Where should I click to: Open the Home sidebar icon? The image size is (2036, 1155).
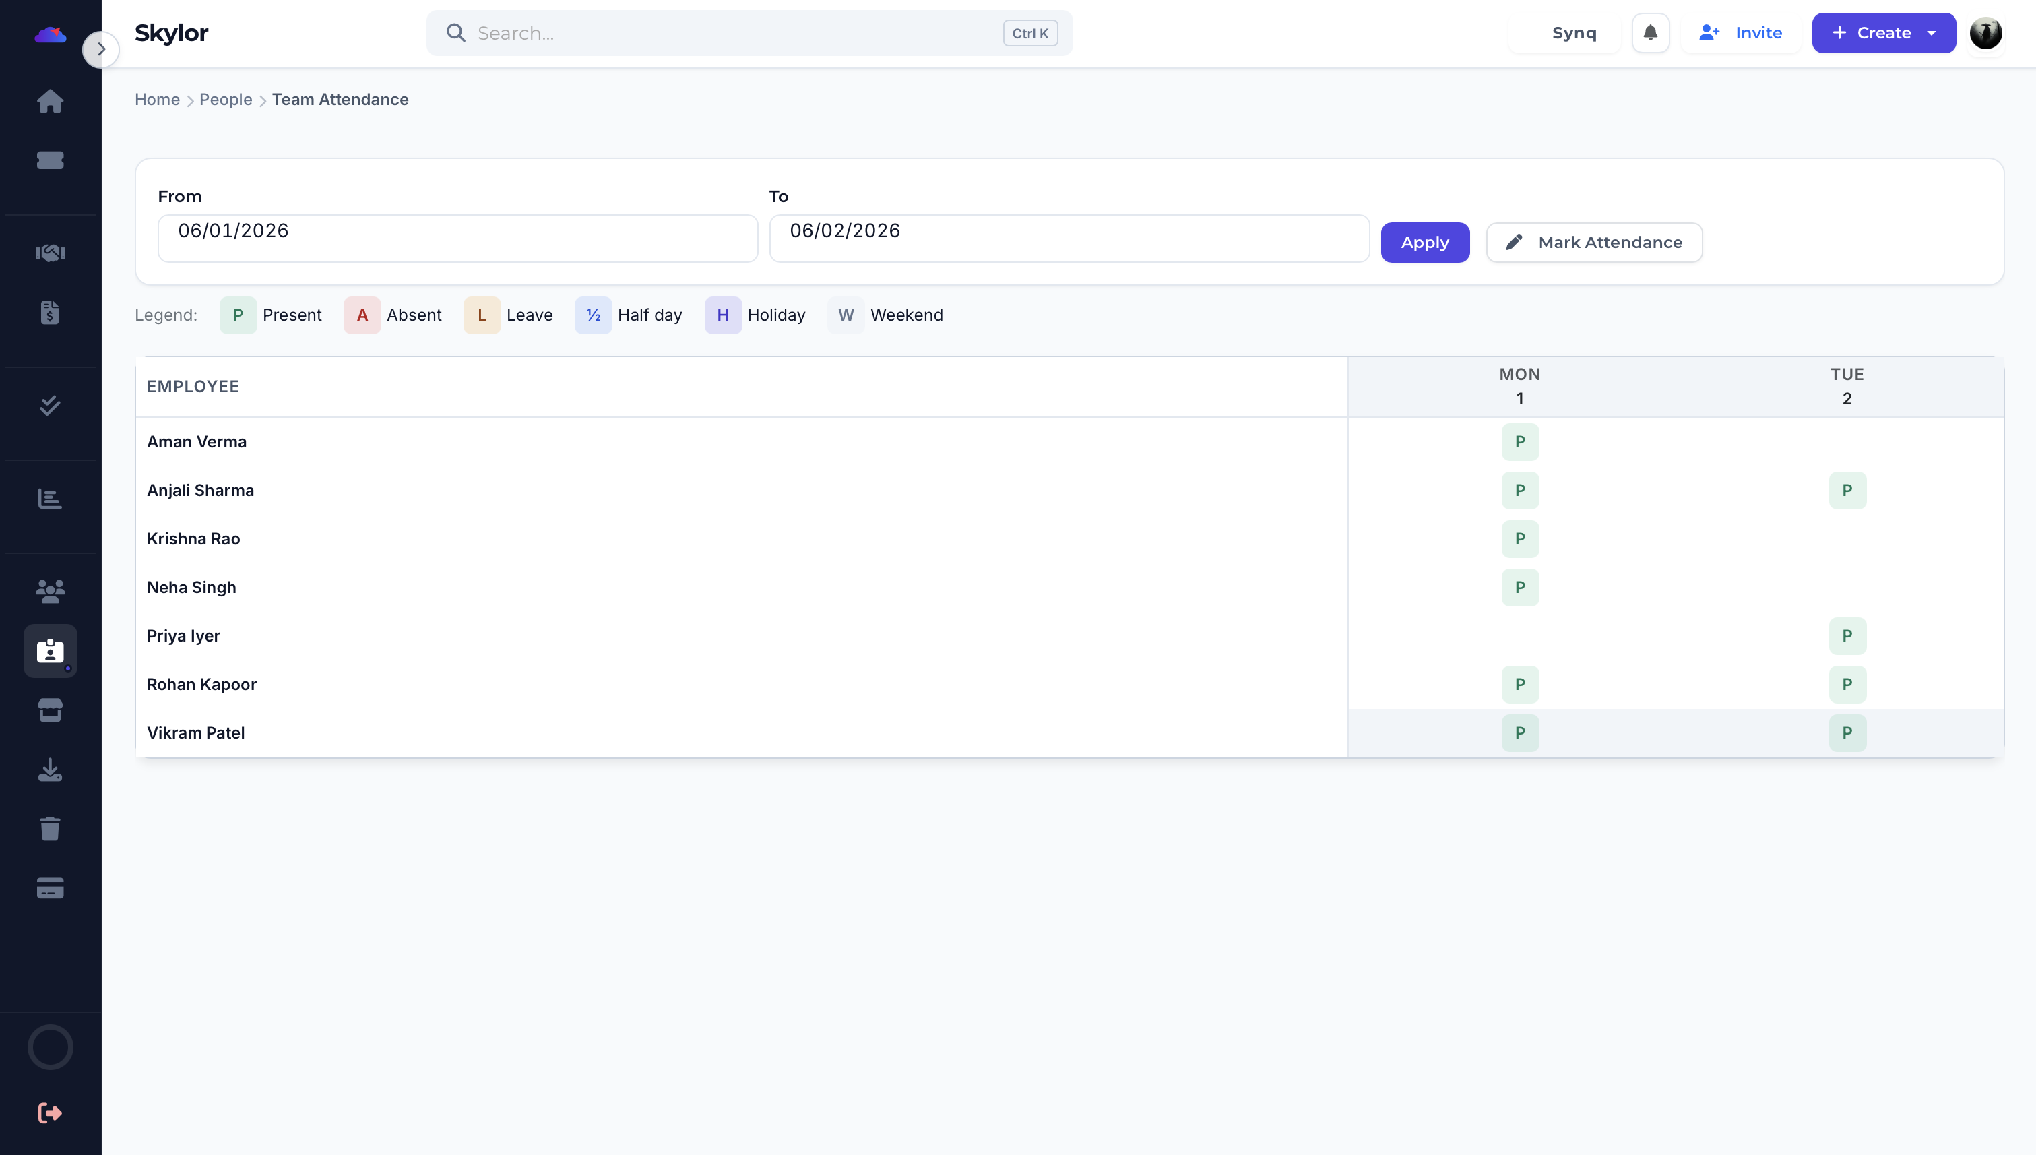tap(50, 101)
